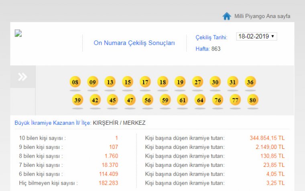
Task: Select lottery ball number 36
Action: [x=250, y=82]
